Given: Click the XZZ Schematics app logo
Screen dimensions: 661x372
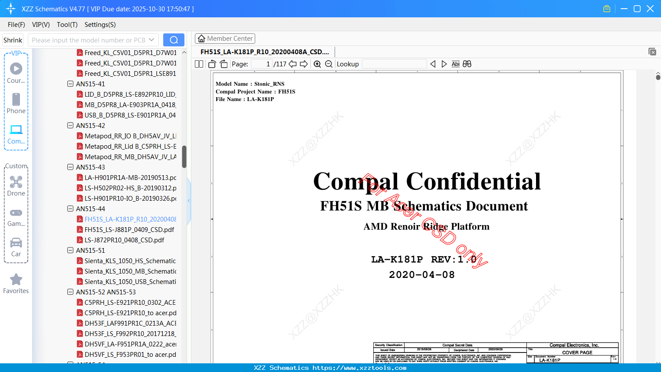Looking at the screenshot, I should tap(11, 9).
